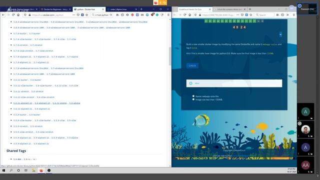Reload the Docker Hub python page
This screenshot has width=320, height=180.
point(13,15)
